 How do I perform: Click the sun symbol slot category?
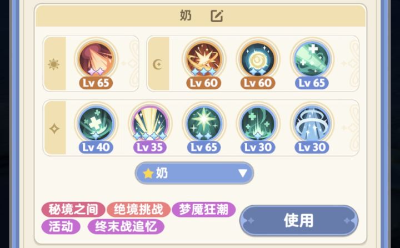tap(54, 64)
